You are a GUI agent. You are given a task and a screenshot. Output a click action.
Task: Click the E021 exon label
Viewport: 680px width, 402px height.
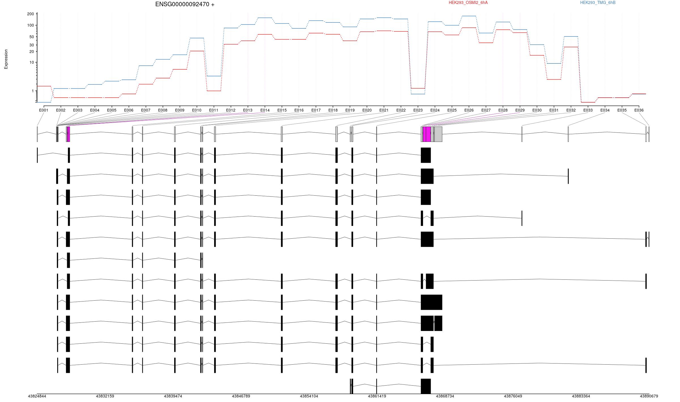pos(384,110)
